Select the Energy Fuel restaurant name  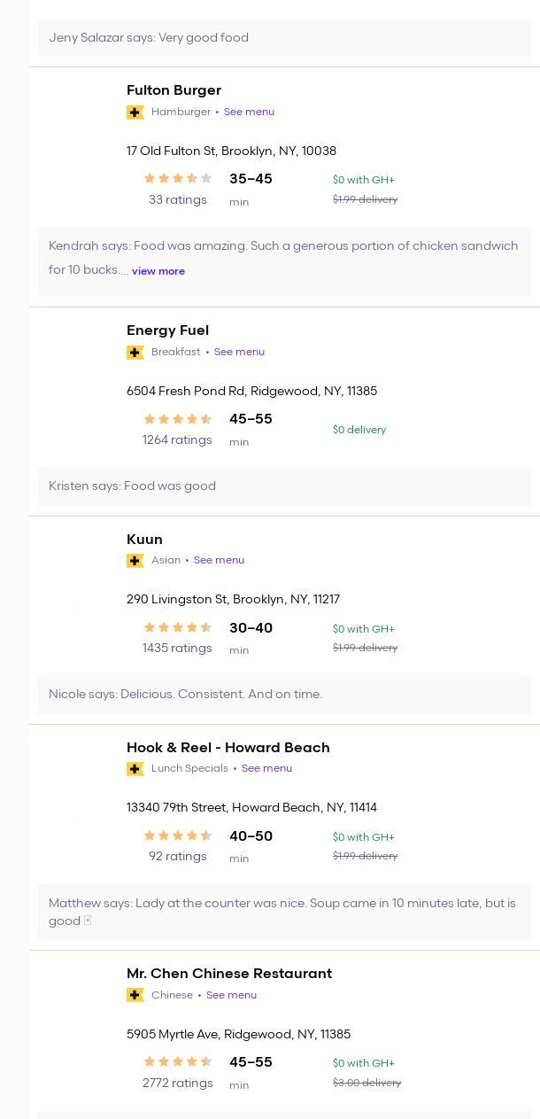[167, 330]
